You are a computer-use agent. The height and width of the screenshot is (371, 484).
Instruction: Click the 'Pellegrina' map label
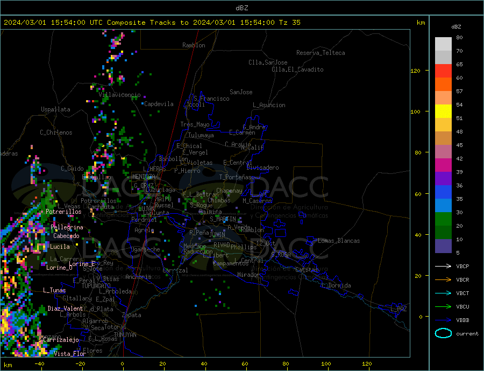click(x=67, y=227)
